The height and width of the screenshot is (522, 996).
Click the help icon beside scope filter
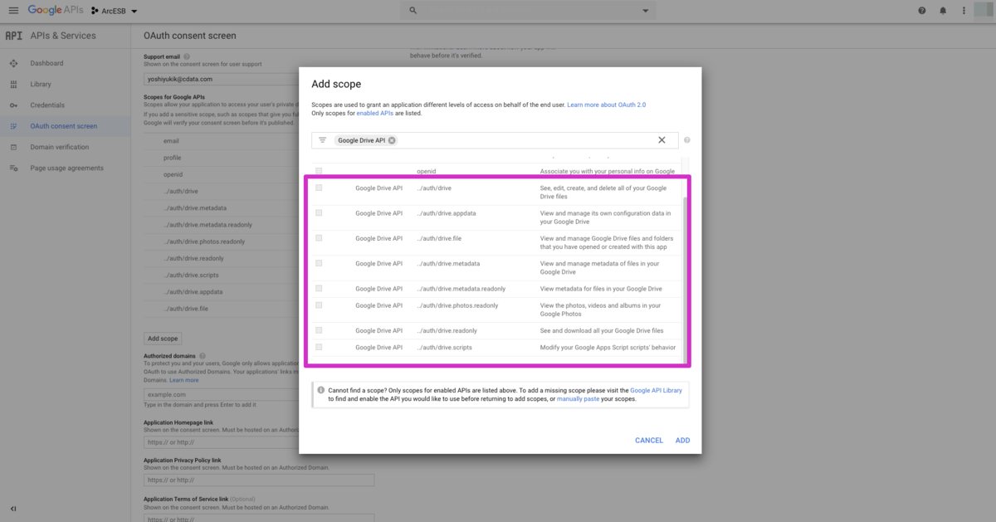[688, 140]
